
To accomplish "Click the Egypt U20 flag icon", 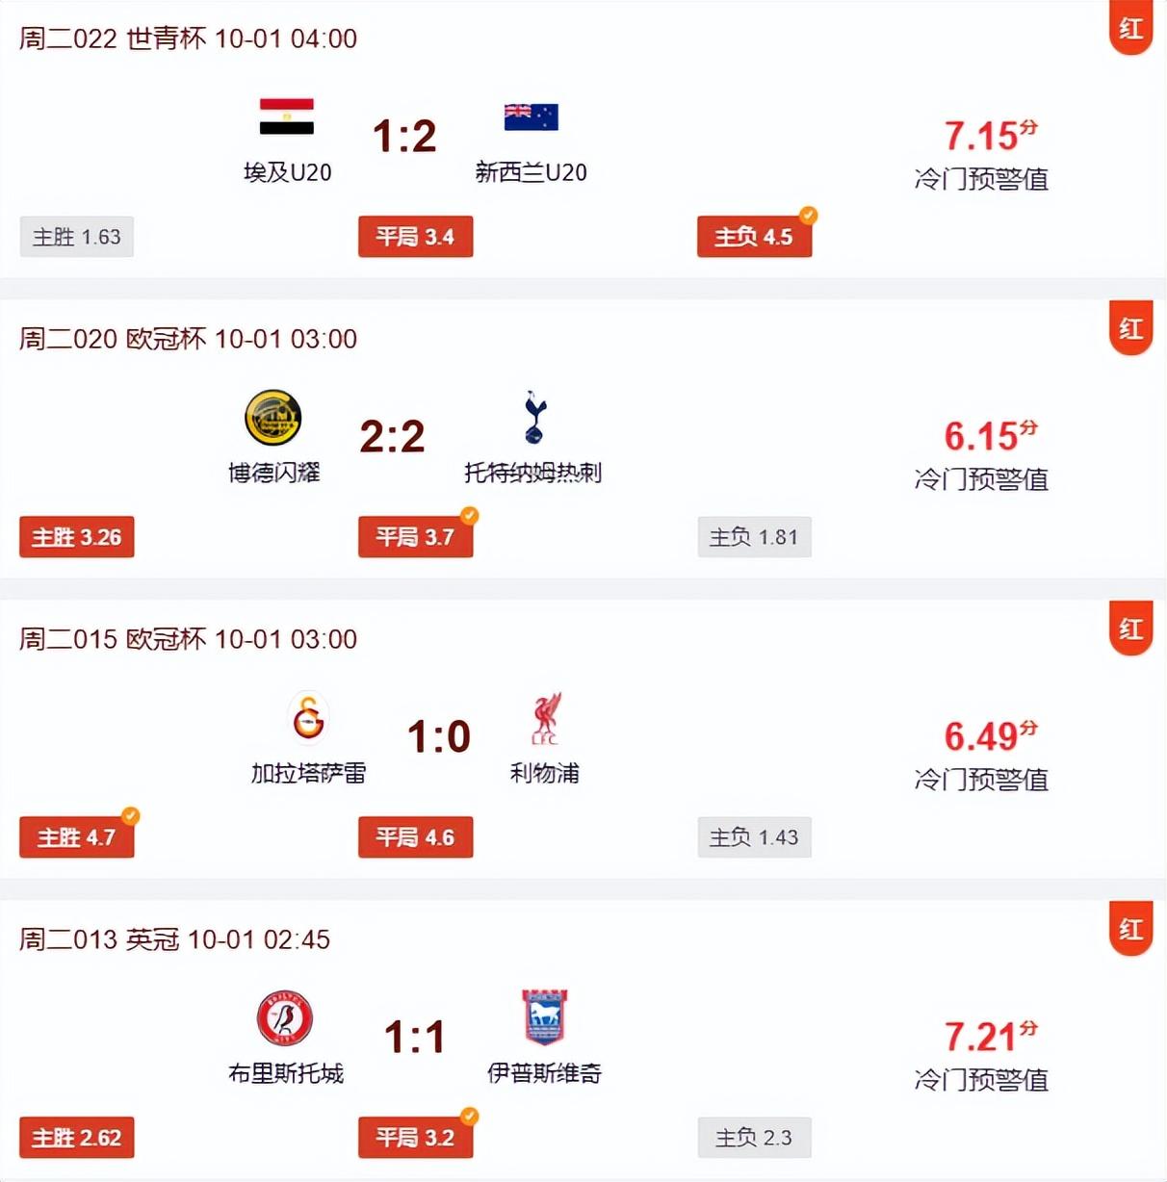I will tap(287, 116).
